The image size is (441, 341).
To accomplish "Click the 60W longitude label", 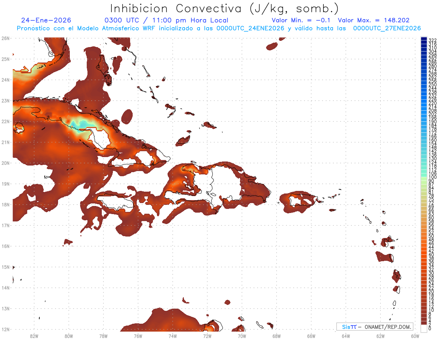I will point(415,336).
